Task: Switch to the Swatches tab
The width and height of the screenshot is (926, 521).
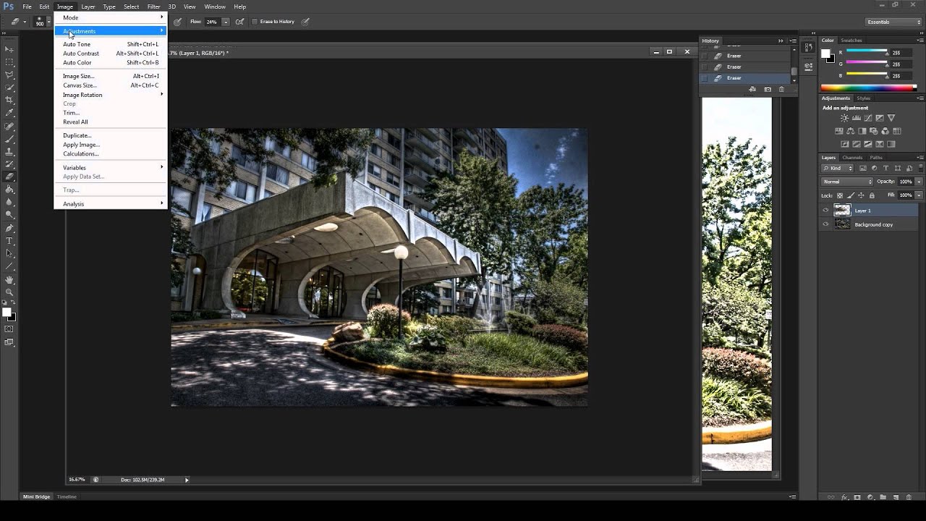Action: point(851,41)
